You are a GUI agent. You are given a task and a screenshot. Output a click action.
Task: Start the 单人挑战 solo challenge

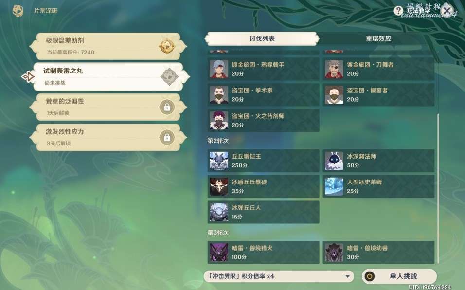tap(399, 276)
